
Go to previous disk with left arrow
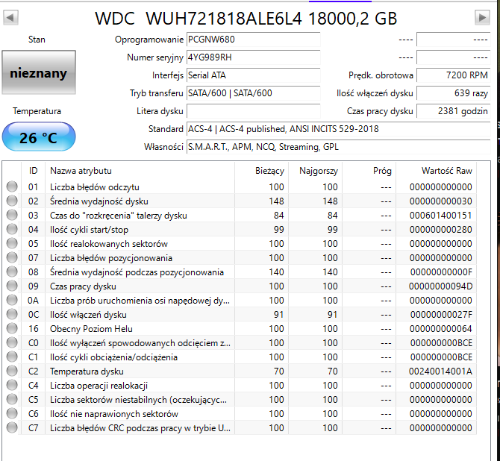coord(10,17)
